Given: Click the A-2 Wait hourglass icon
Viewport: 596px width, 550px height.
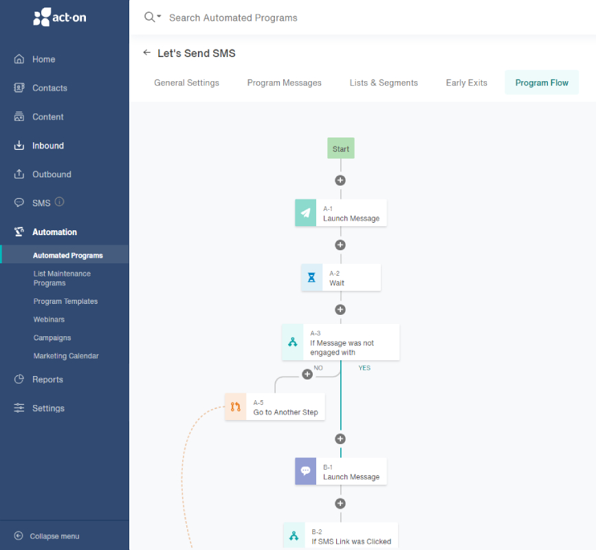Looking at the screenshot, I should point(311,278).
